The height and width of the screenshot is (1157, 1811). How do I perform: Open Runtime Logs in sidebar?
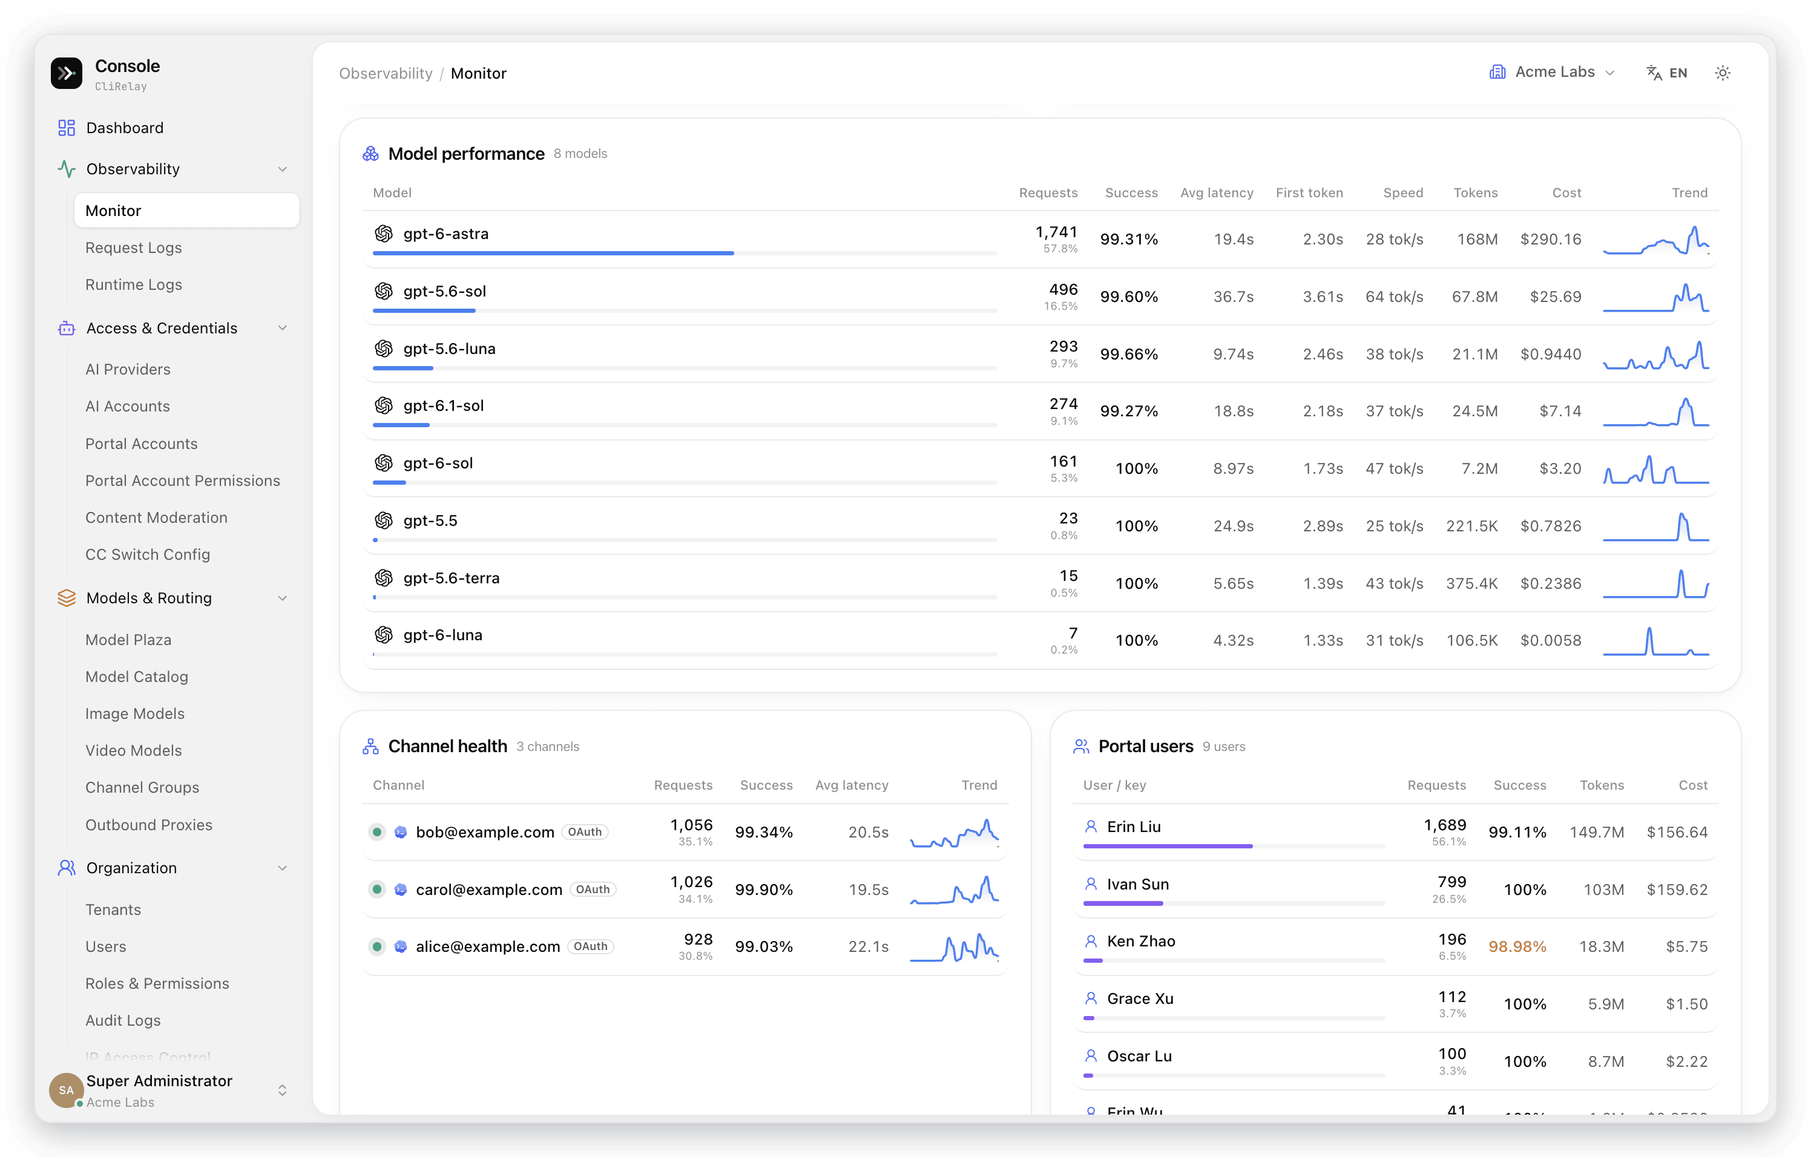133,284
